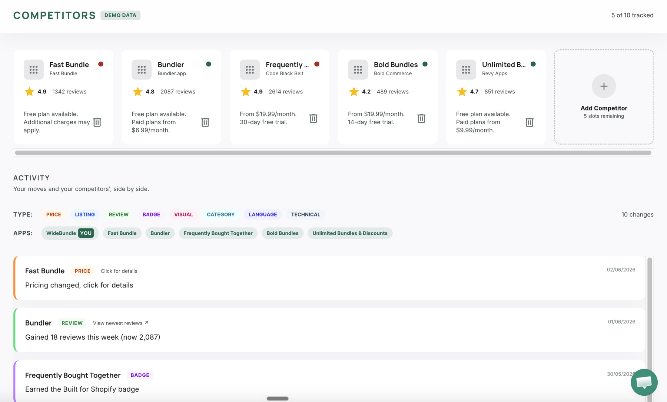Click Fast Bundle's red status dot

101,64
